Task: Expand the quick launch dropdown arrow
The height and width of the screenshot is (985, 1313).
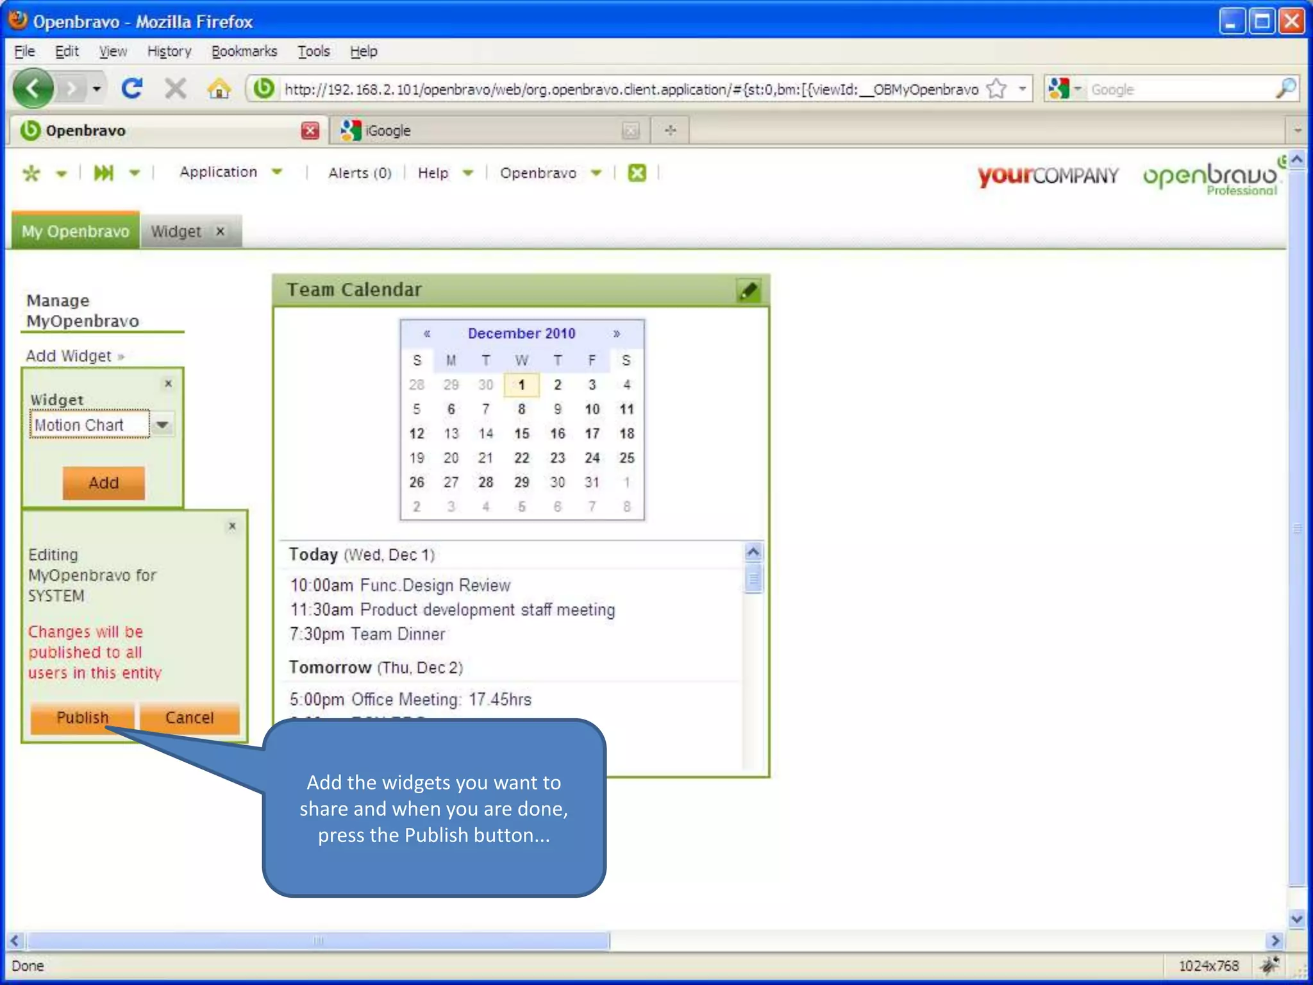Action: pos(135,173)
